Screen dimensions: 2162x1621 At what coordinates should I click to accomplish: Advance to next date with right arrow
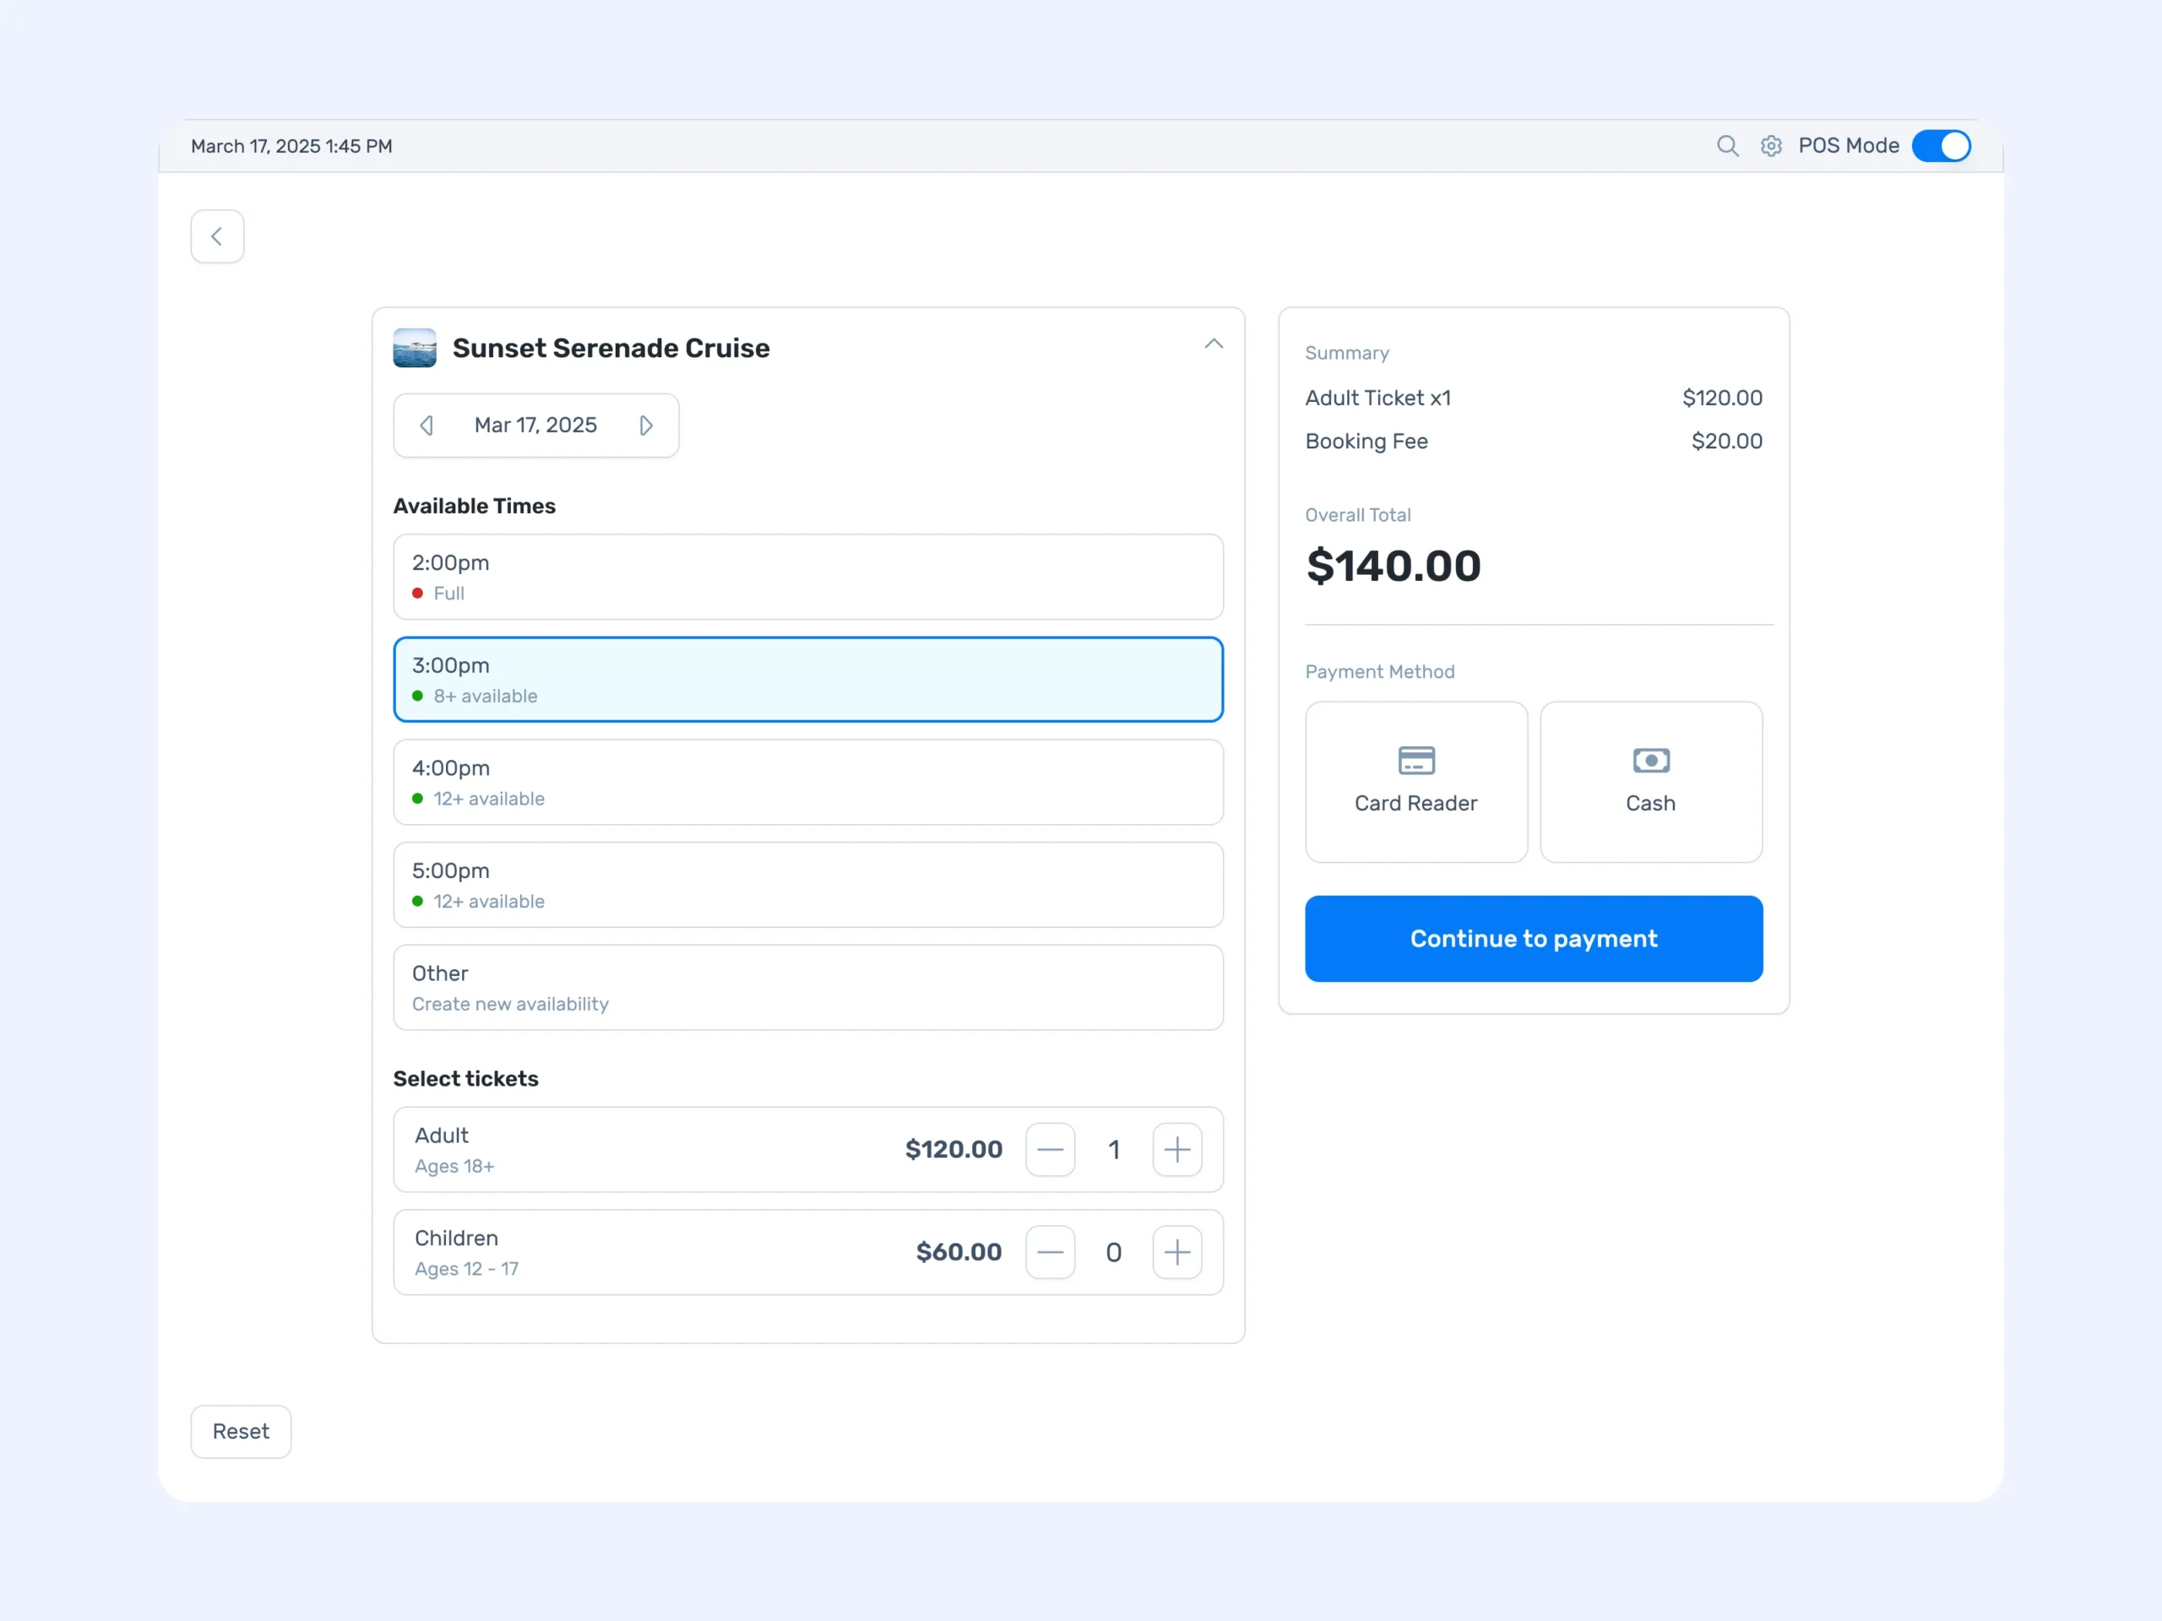tap(645, 425)
